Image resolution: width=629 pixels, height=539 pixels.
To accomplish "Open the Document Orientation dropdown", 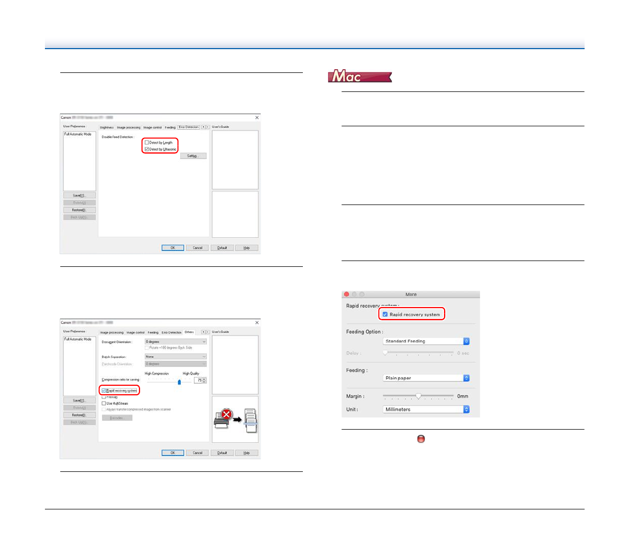I will [175, 342].
